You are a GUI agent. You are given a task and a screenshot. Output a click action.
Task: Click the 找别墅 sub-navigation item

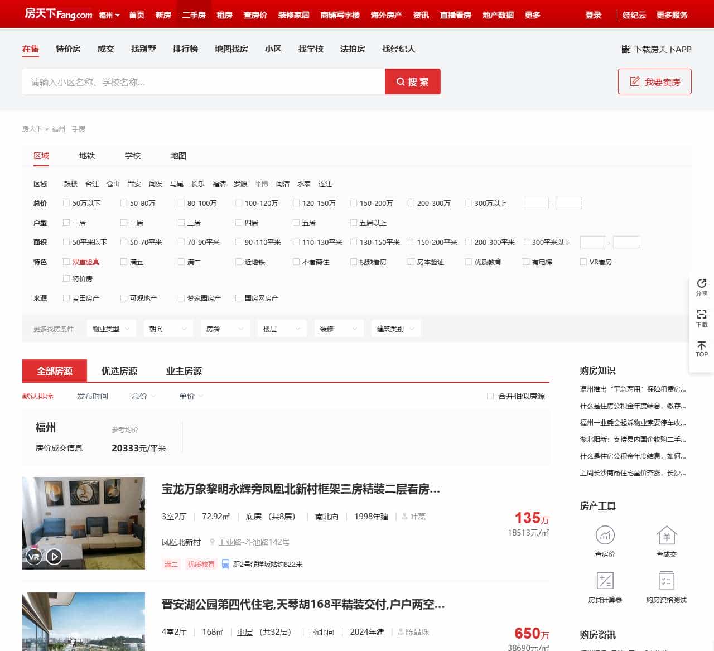click(144, 49)
